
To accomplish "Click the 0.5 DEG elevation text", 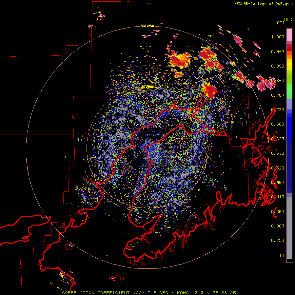I will coord(158,293).
